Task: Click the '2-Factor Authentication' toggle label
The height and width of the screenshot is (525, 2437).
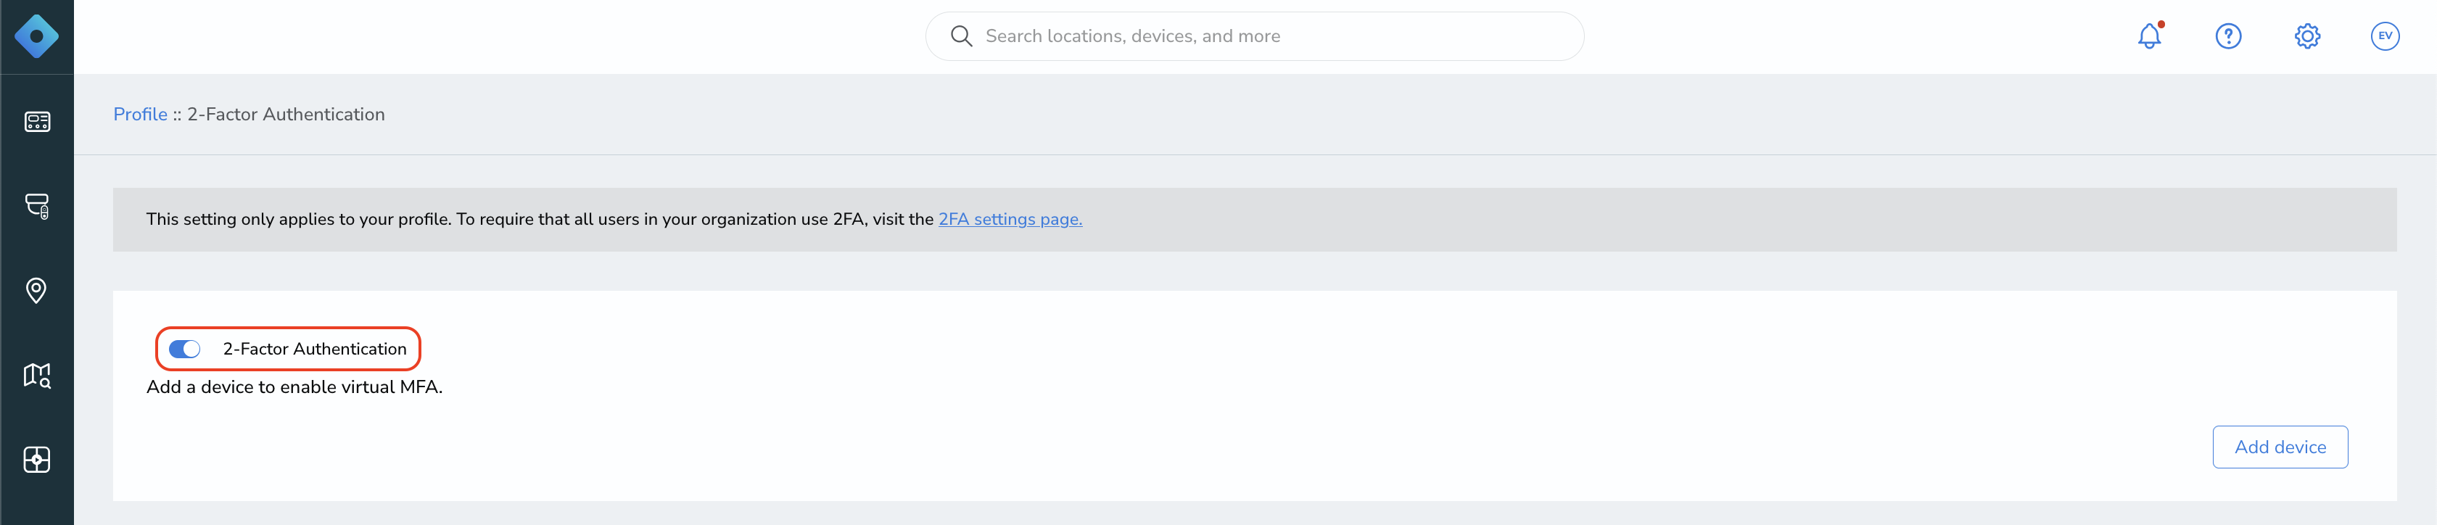Action: pos(315,349)
